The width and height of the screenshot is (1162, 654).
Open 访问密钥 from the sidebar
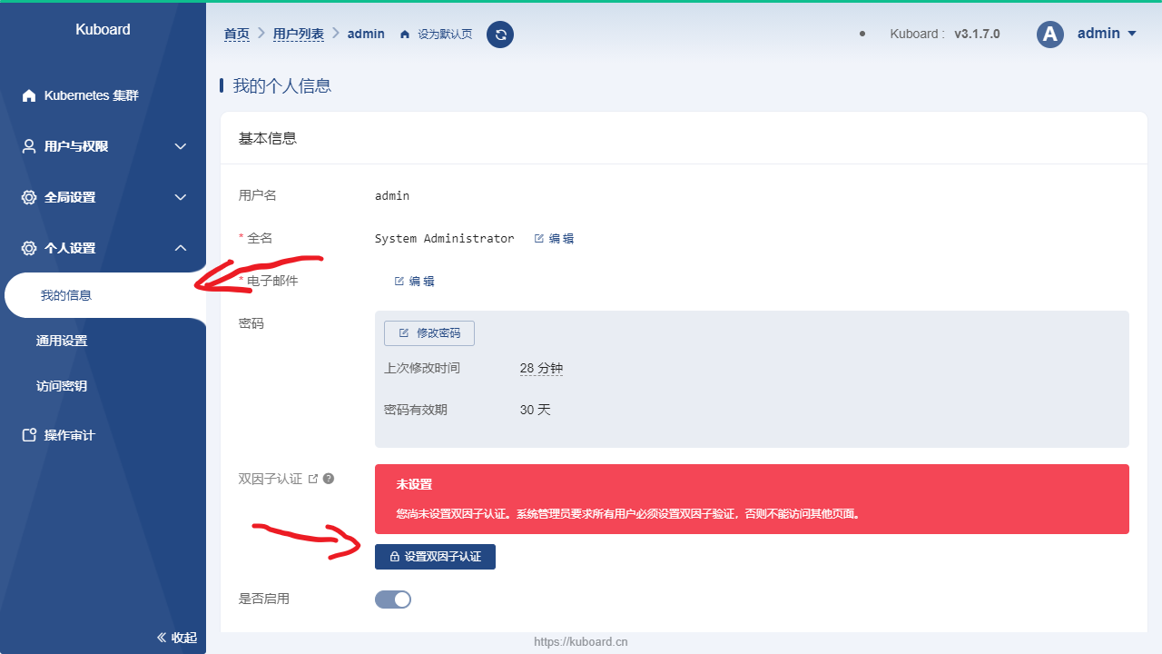[x=61, y=385]
